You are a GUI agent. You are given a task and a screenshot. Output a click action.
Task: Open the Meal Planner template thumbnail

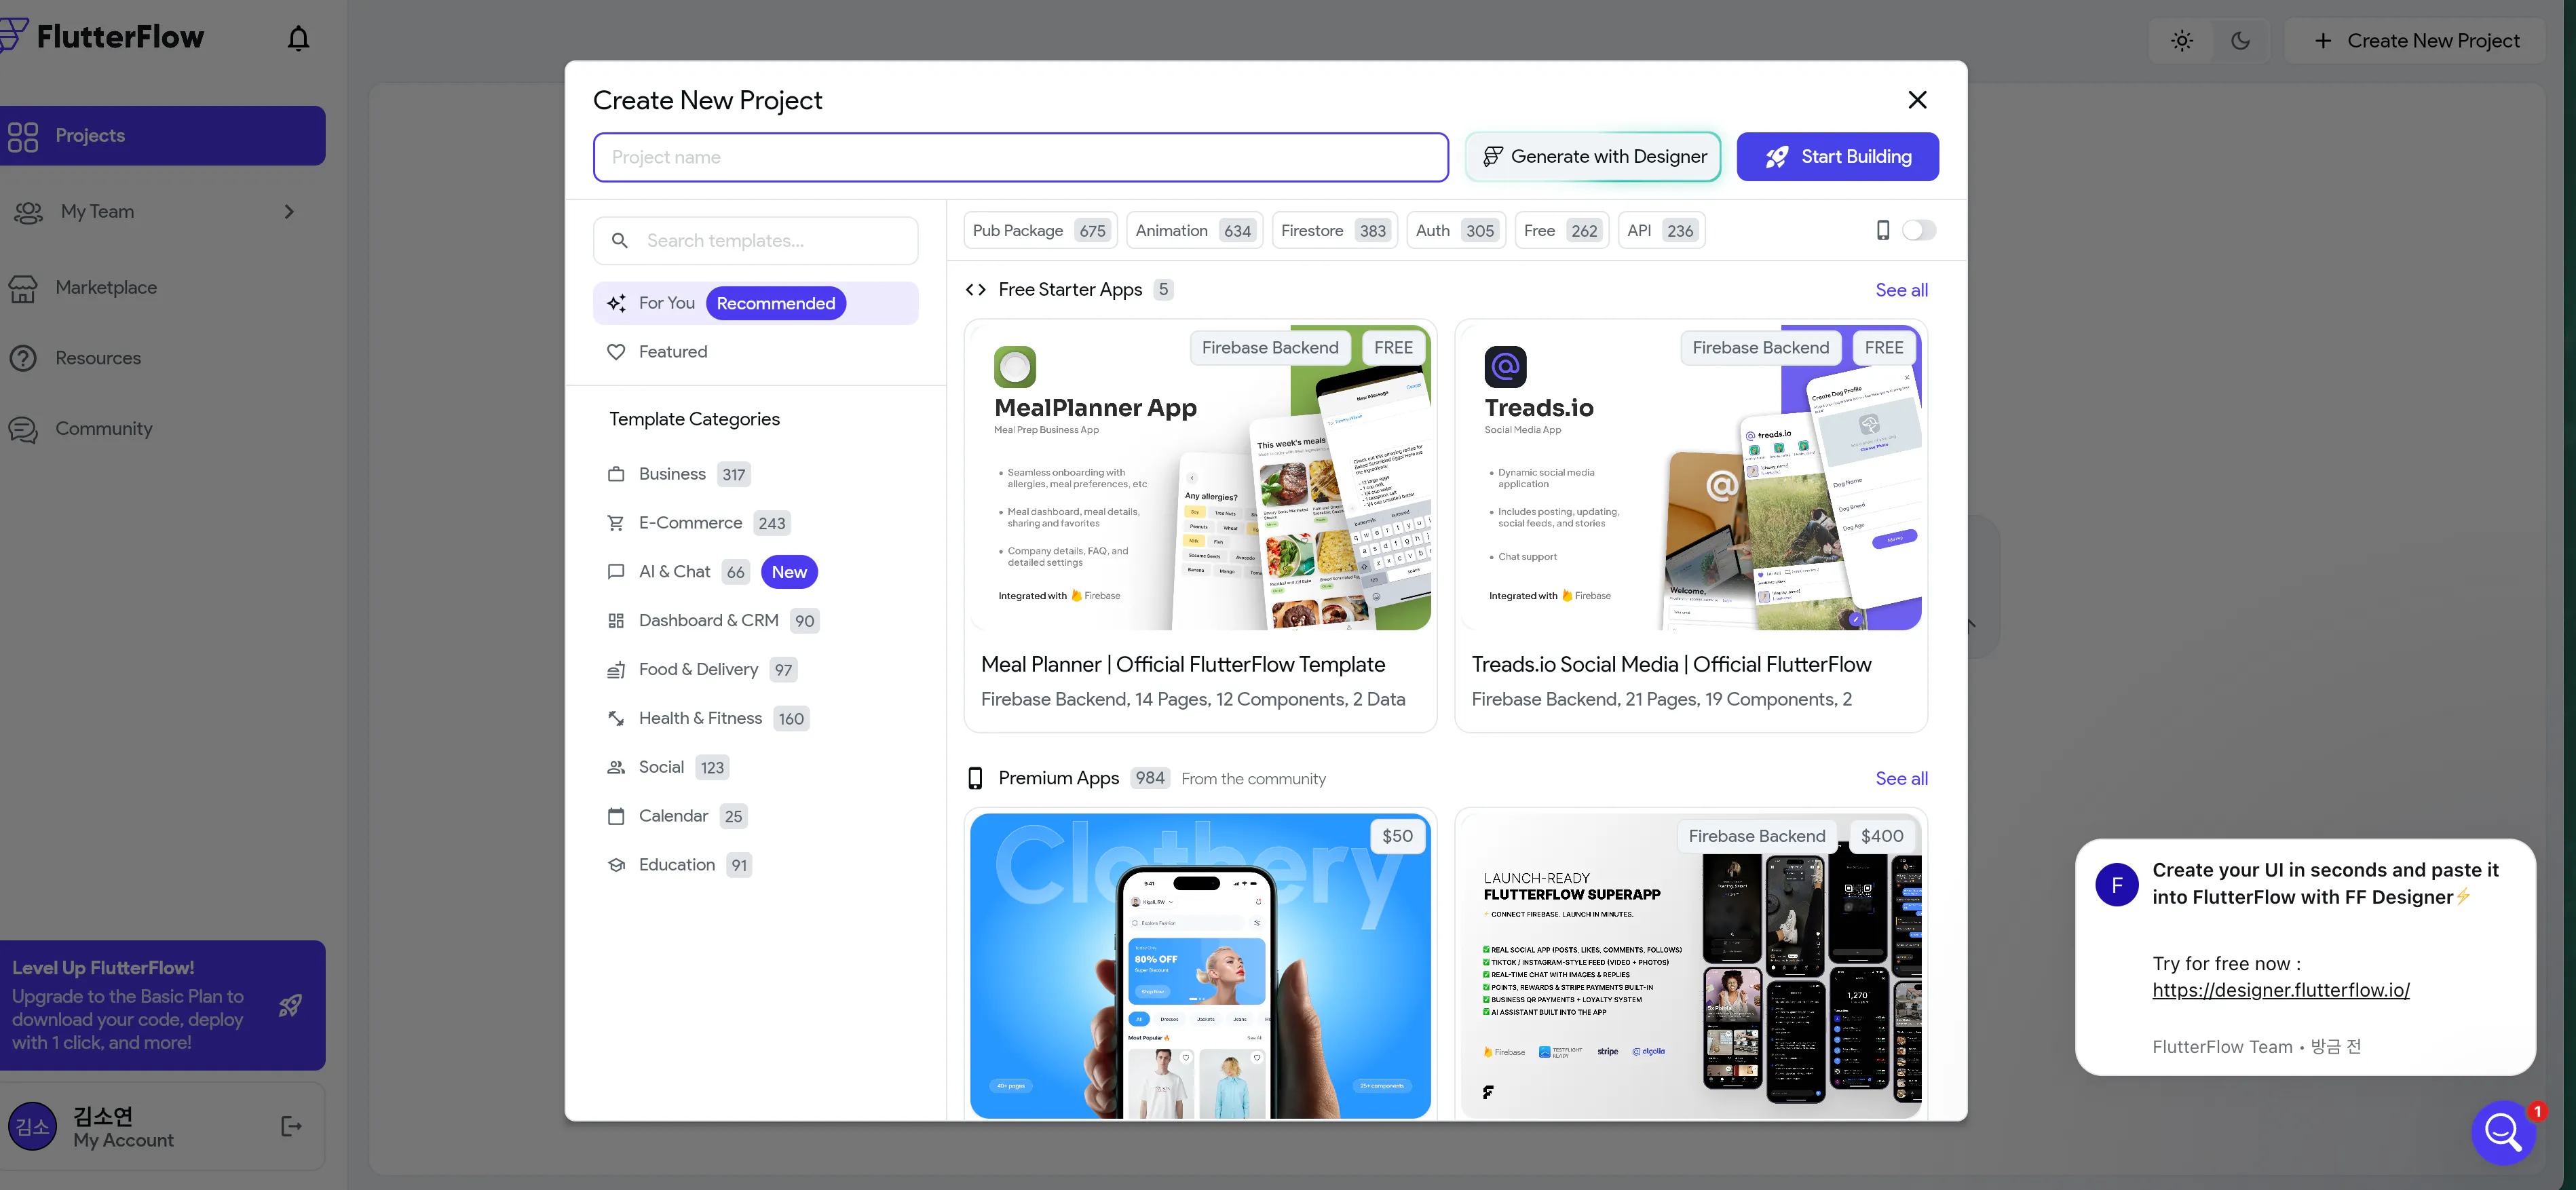pyautogui.click(x=1200, y=477)
